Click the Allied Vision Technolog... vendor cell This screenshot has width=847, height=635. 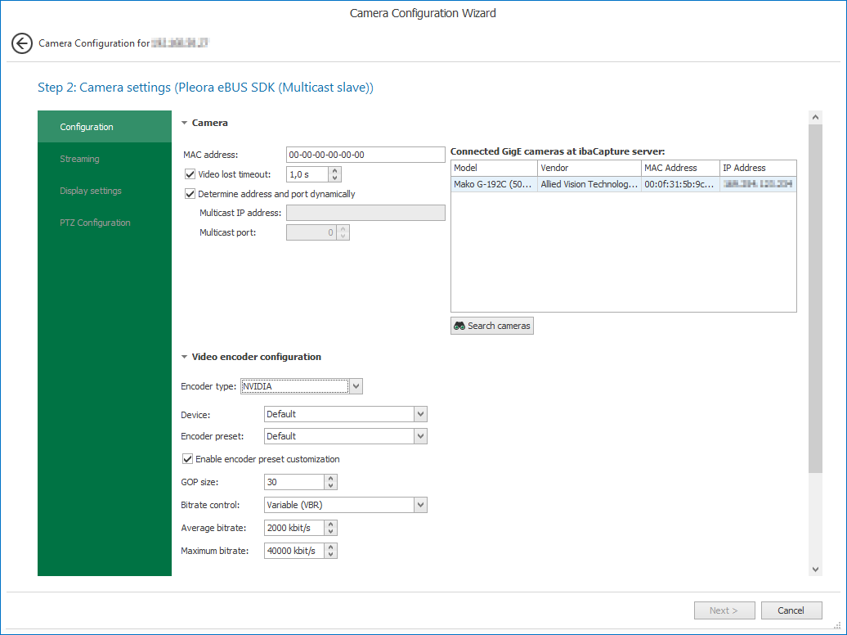point(589,184)
